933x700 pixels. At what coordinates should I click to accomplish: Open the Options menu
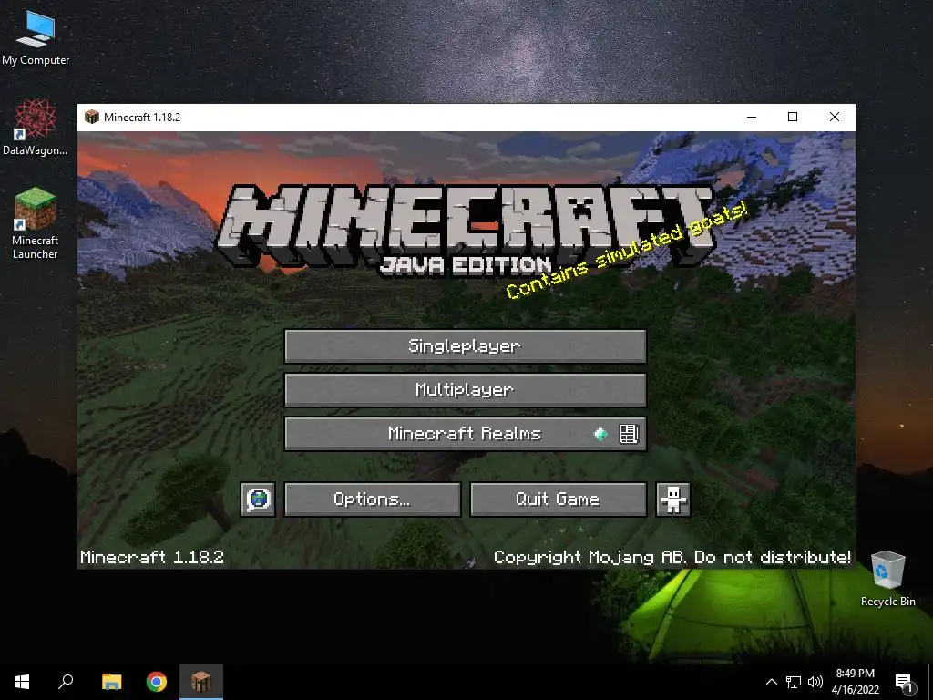(373, 499)
